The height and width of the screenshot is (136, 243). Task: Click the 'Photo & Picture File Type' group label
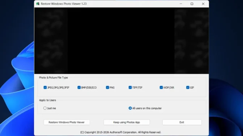[54, 78]
